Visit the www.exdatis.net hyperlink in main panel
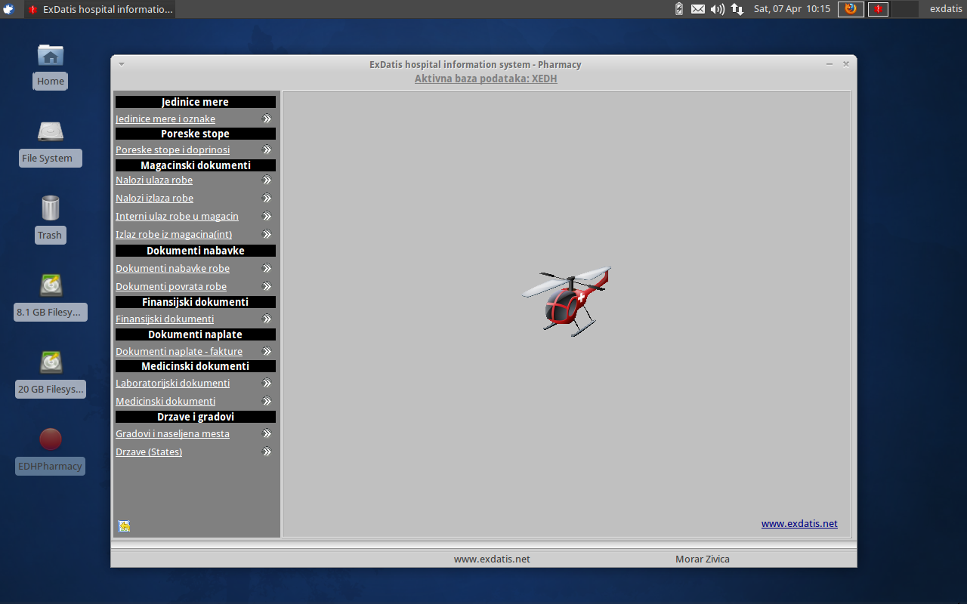The image size is (967, 604). point(799,523)
